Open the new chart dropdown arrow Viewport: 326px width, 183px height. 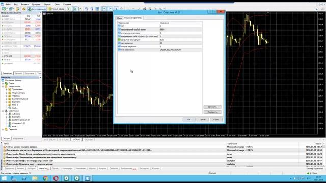(x=7, y=9)
